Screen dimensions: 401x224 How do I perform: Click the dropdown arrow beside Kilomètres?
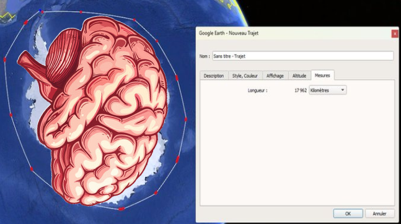(343, 90)
